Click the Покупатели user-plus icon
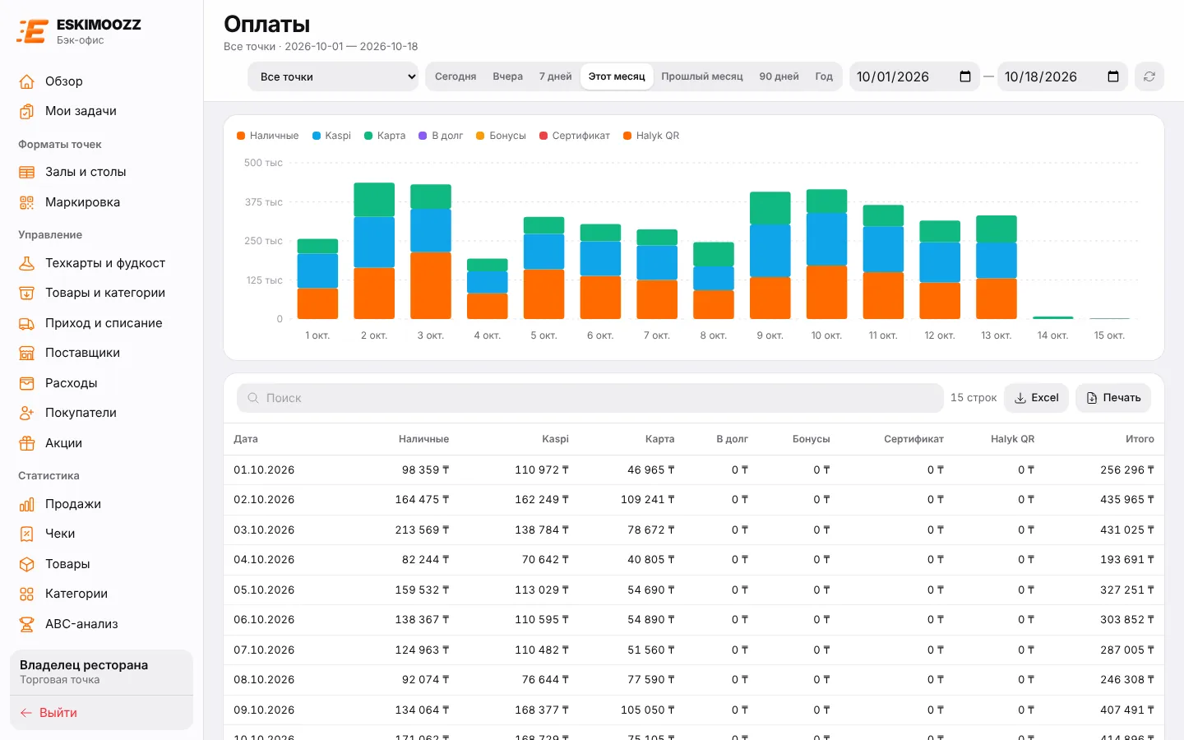Image resolution: width=1184 pixels, height=740 pixels. 27,413
